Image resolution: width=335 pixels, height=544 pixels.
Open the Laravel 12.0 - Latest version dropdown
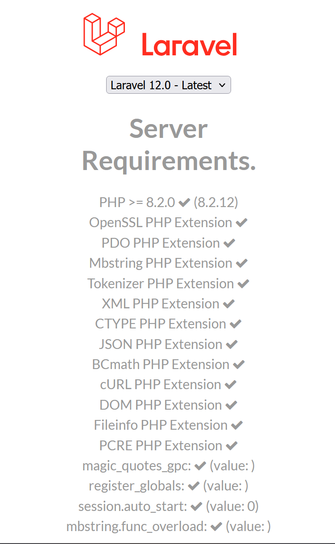point(169,85)
